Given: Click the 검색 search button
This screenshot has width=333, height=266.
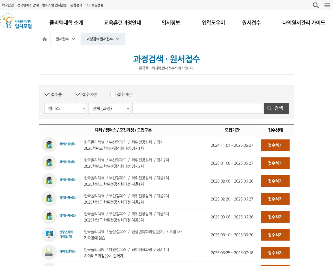Looking at the screenshot, I should coord(277,108).
